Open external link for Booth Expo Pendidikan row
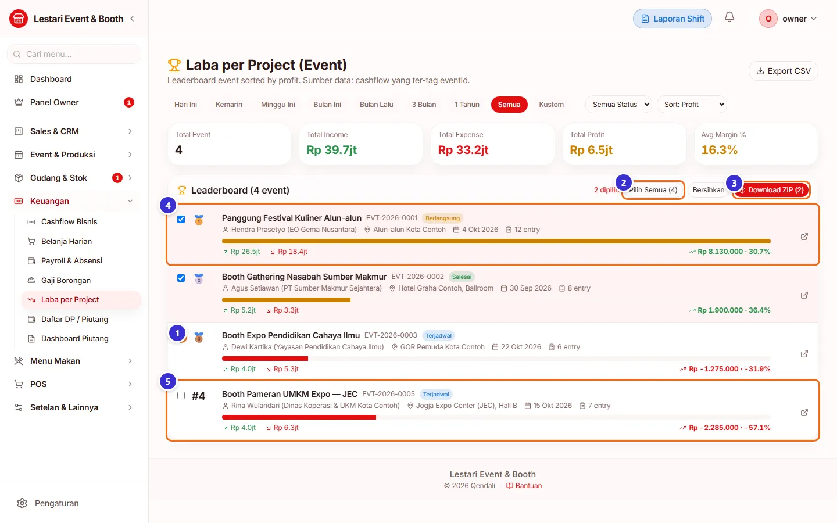This screenshot has height=523, width=837. 804,354
